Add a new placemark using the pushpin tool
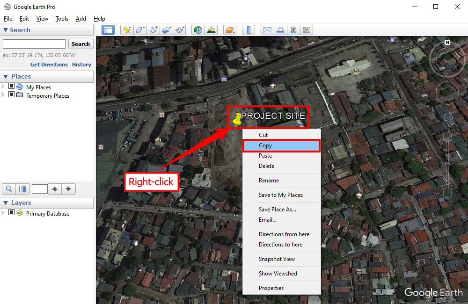This screenshot has height=304, width=468. click(x=127, y=30)
